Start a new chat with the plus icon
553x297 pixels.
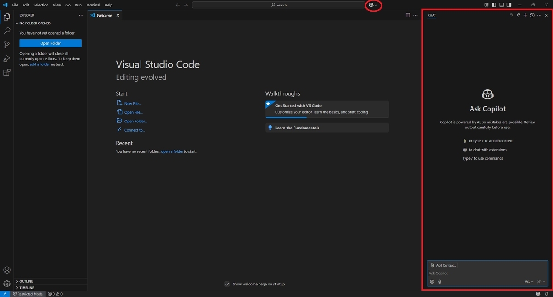point(525,15)
